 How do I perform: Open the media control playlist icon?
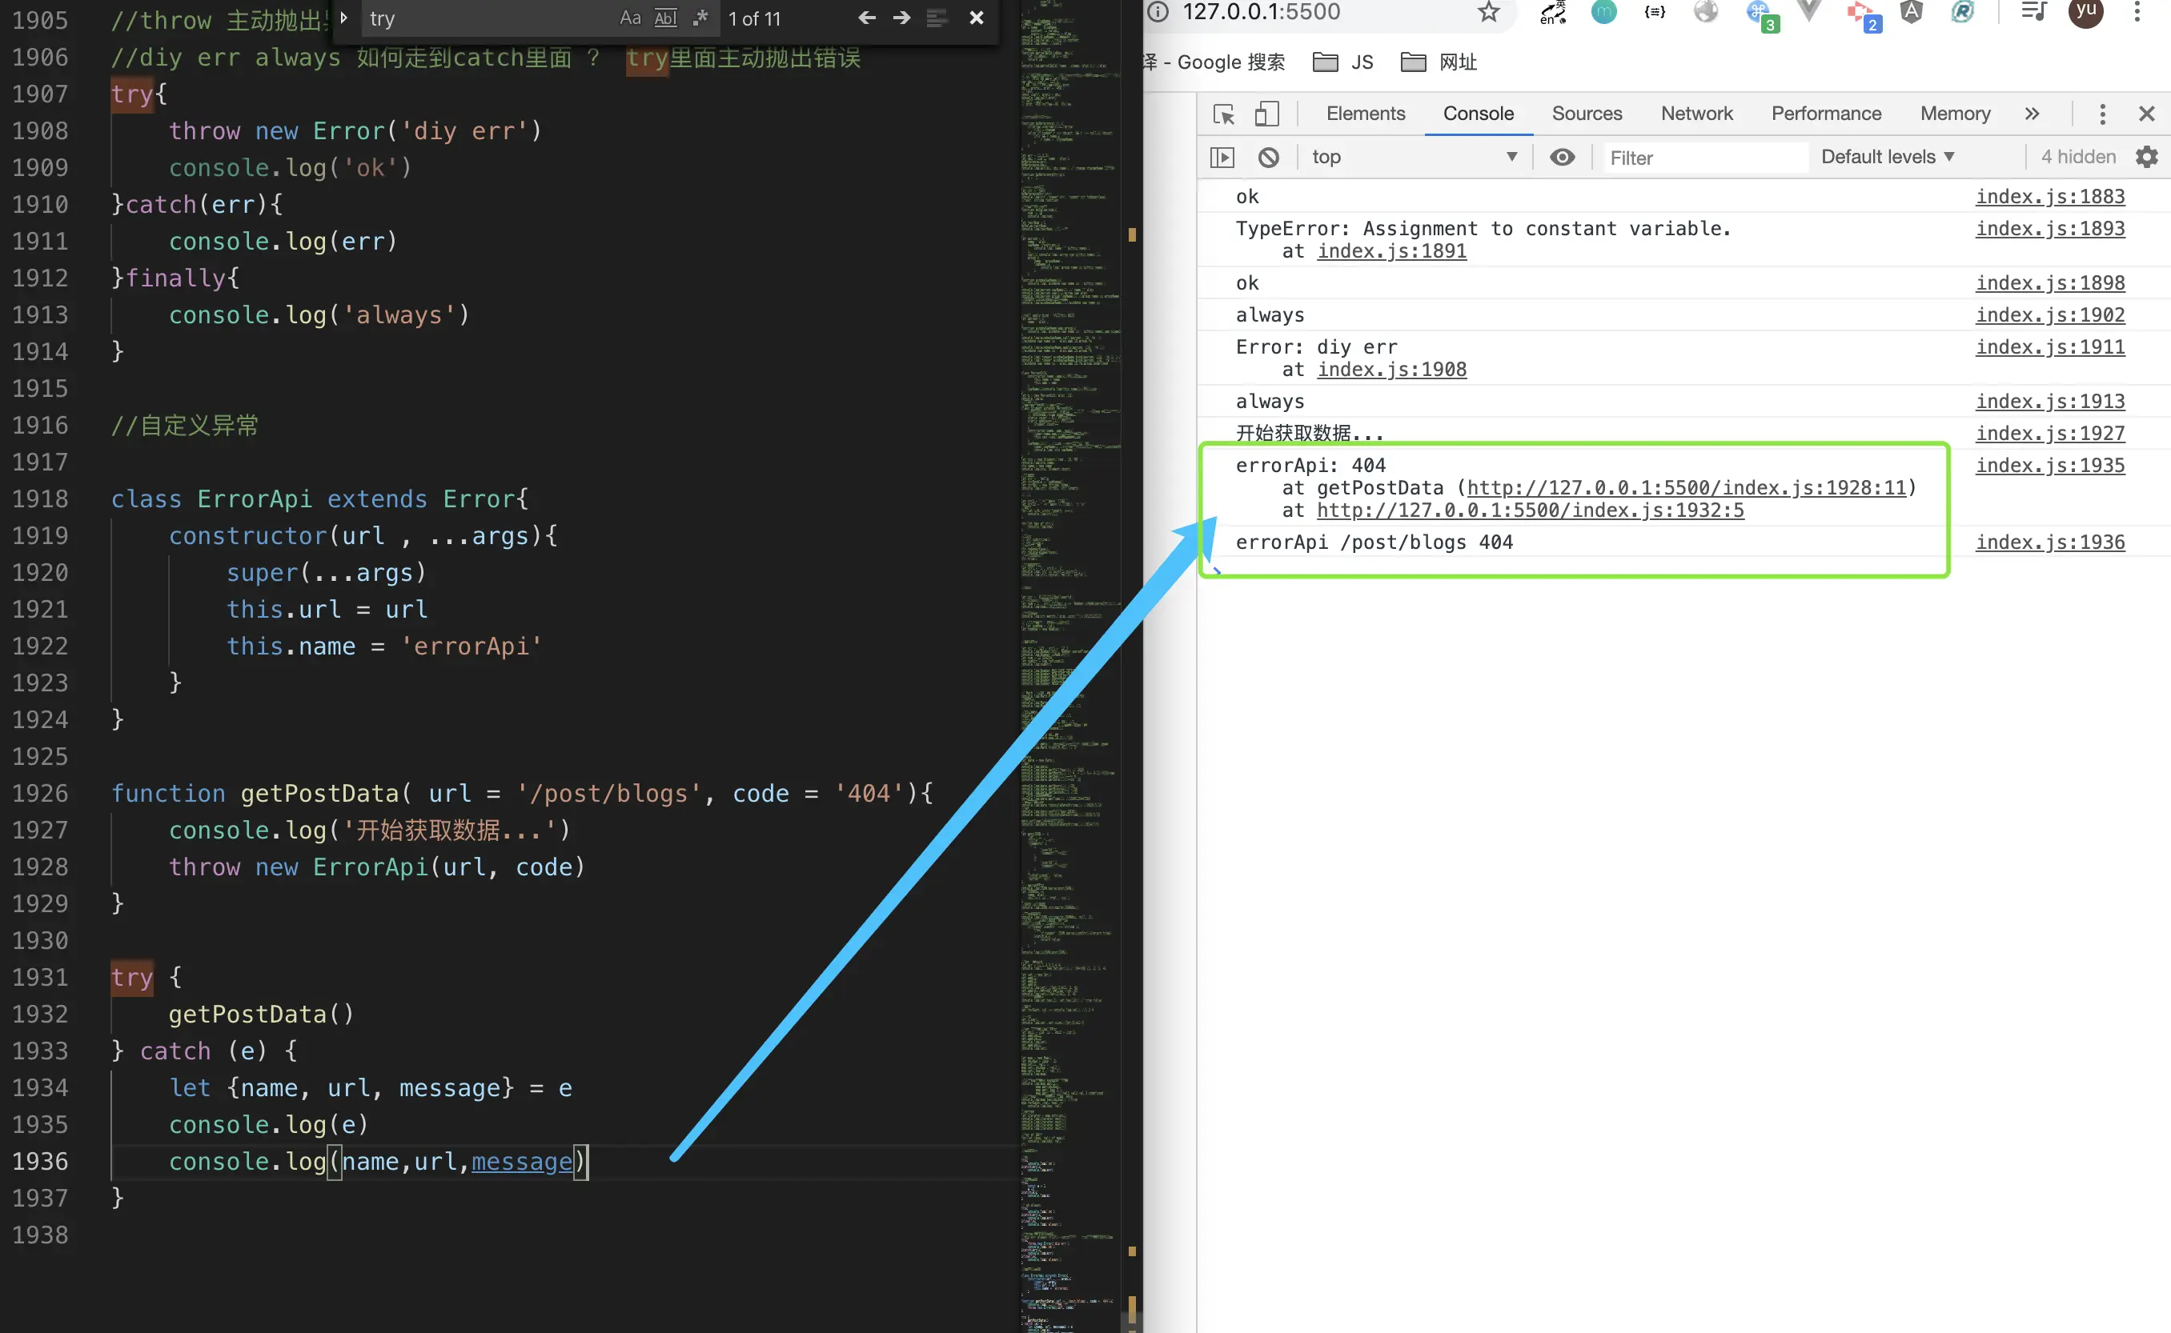(x=2033, y=11)
